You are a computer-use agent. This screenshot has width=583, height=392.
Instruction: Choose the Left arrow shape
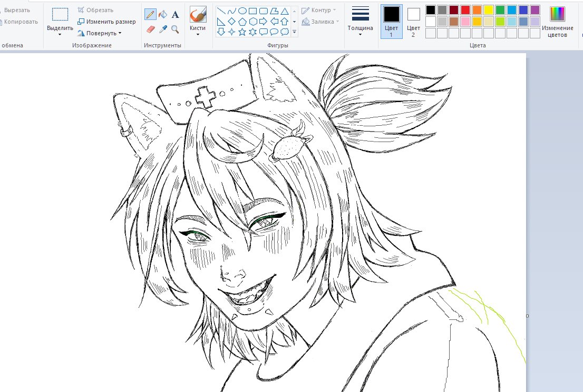(274, 22)
